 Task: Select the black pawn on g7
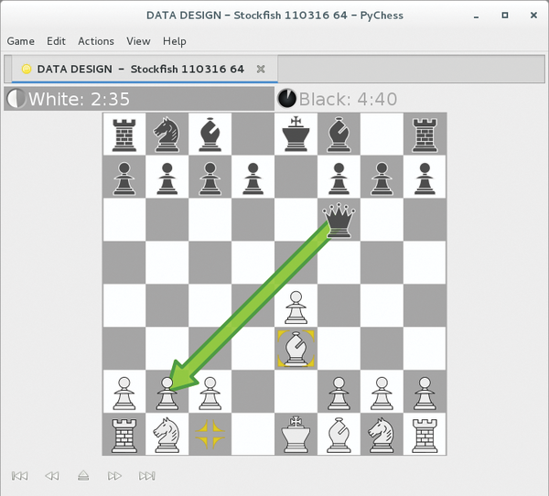point(382,178)
